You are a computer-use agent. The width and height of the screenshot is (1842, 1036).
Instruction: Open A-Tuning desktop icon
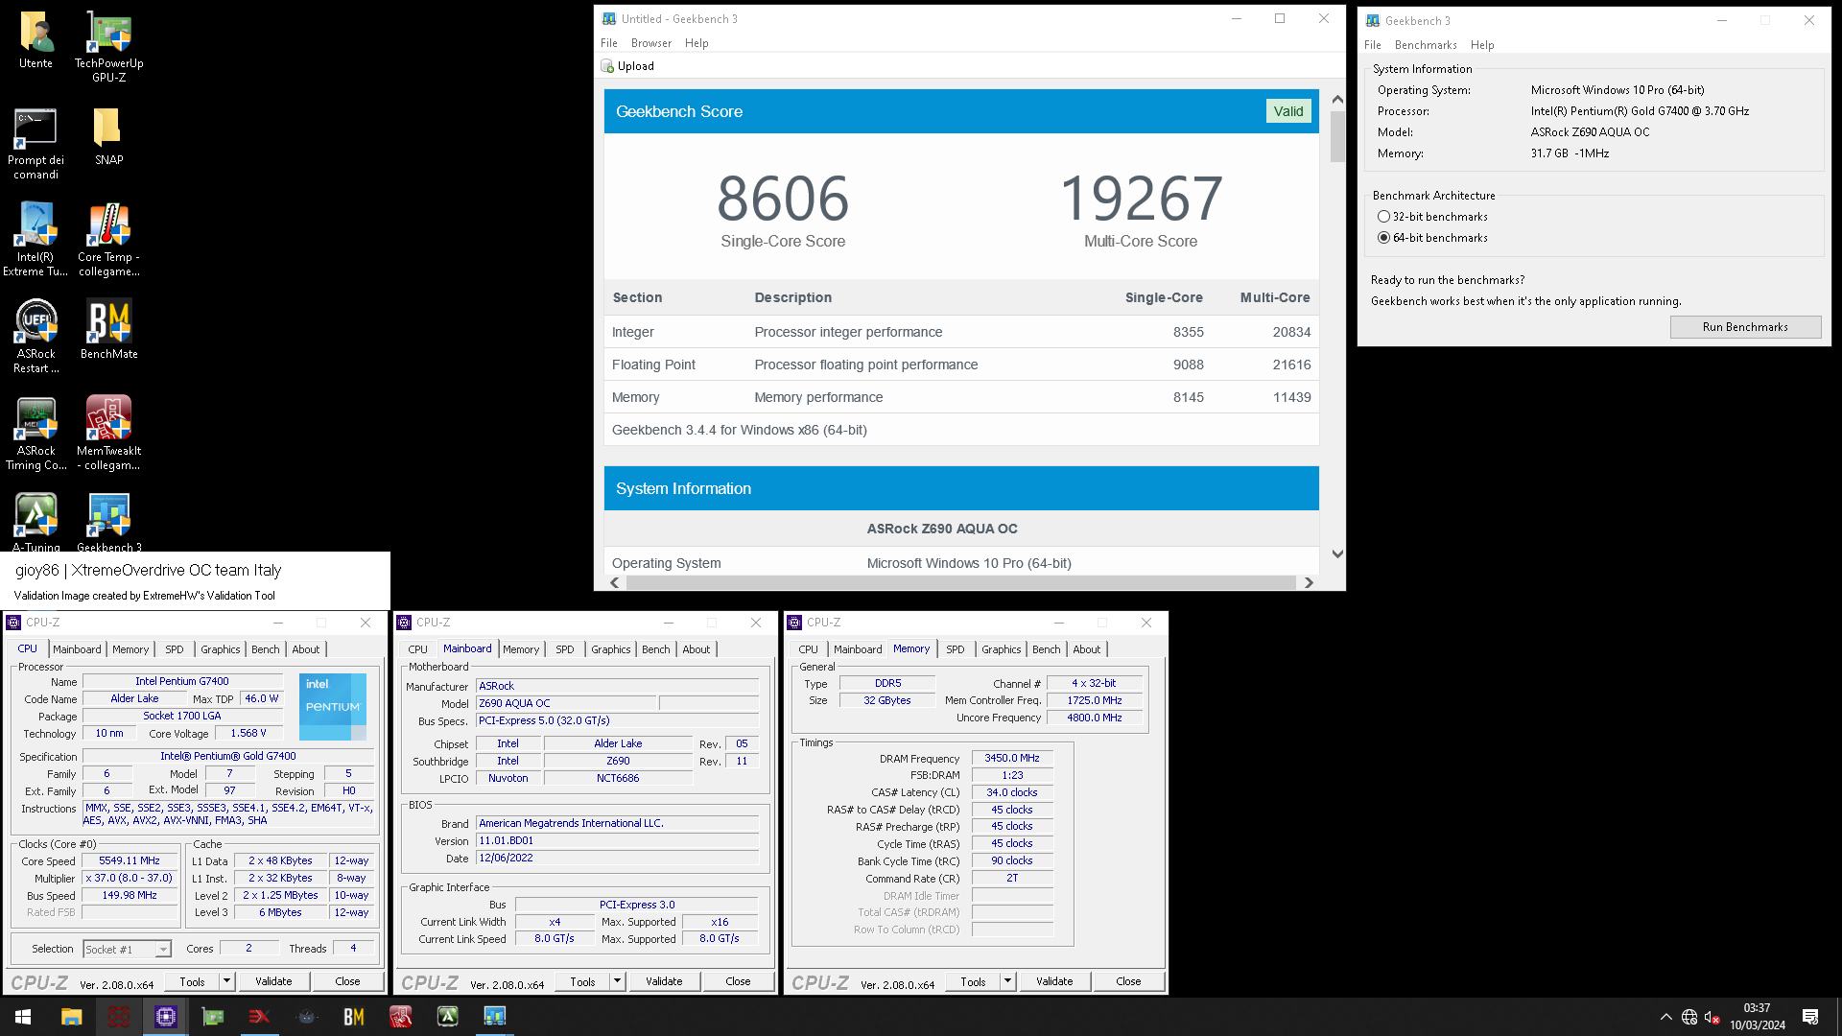pos(36,523)
